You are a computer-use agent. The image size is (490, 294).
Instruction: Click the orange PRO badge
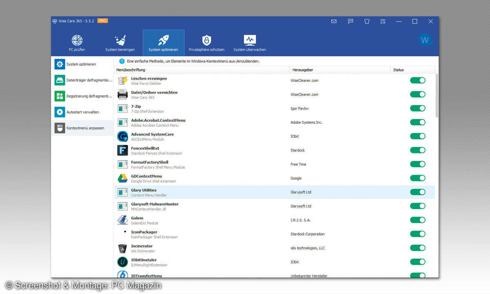coord(102,21)
